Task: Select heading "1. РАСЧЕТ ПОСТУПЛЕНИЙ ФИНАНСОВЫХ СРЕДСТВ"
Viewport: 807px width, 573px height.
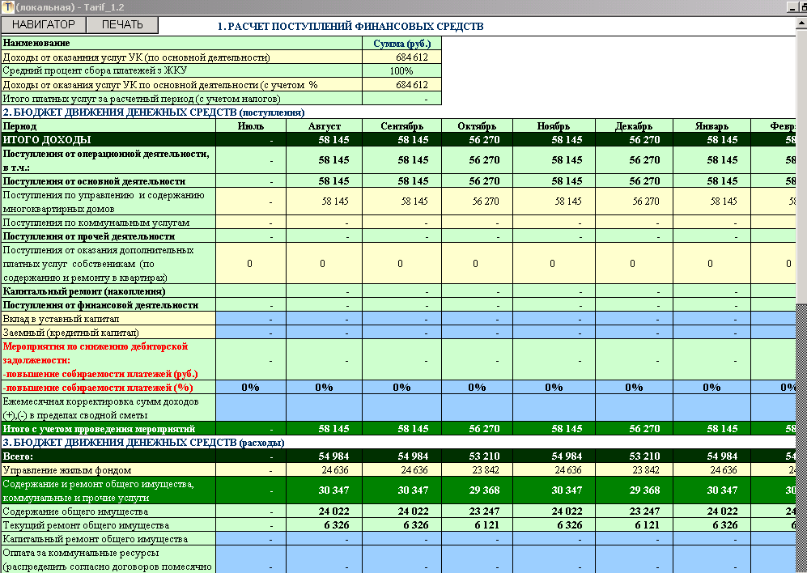Action: tap(350, 26)
